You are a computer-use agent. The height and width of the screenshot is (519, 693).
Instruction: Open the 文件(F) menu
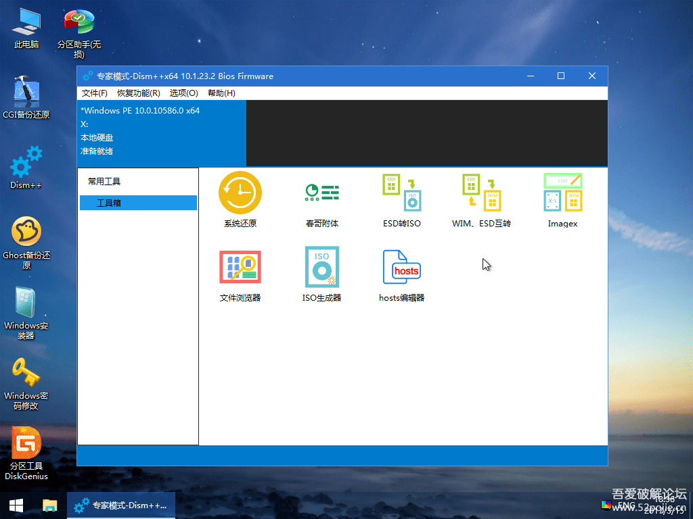point(95,93)
